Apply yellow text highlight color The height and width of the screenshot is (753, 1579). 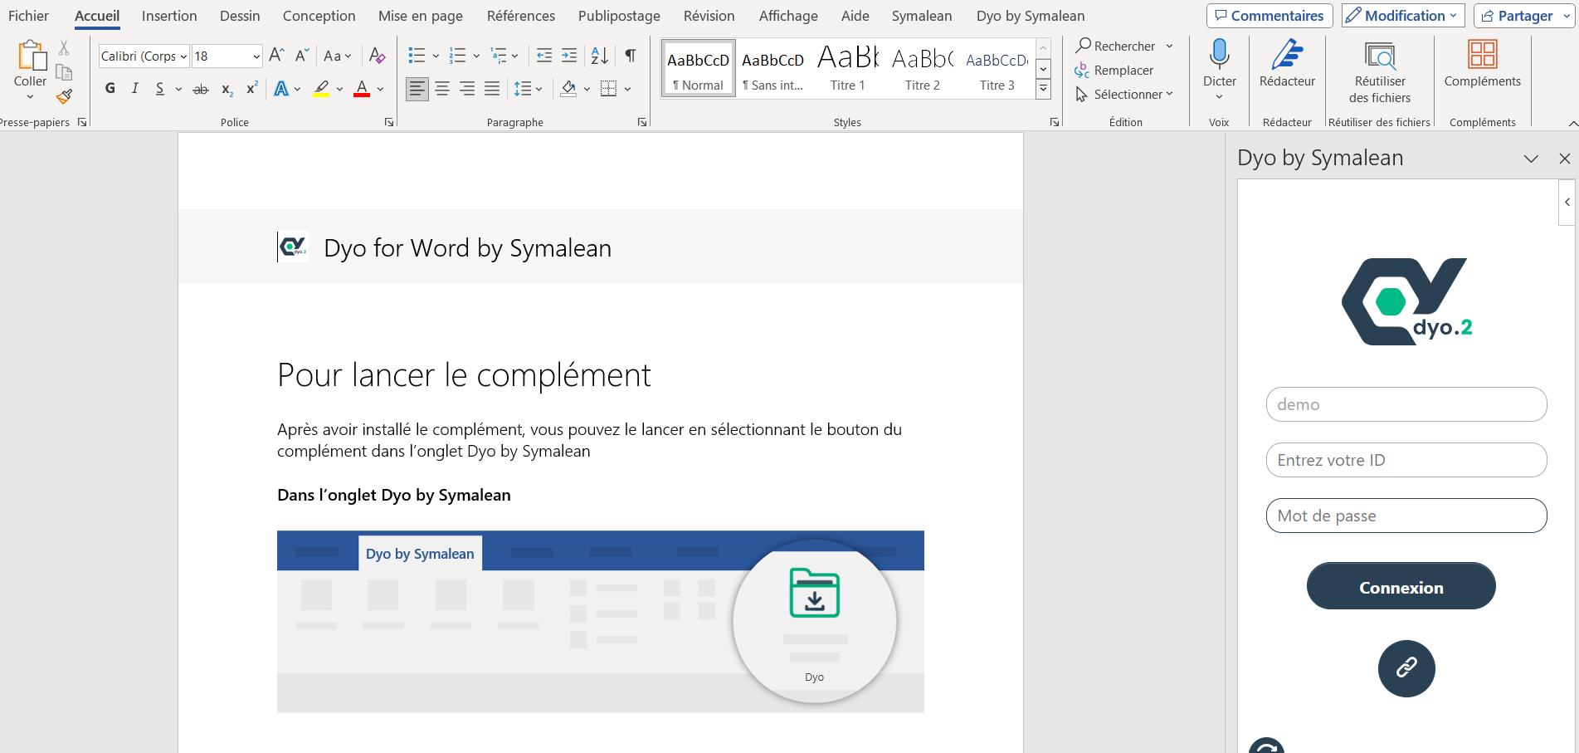(321, 88)
